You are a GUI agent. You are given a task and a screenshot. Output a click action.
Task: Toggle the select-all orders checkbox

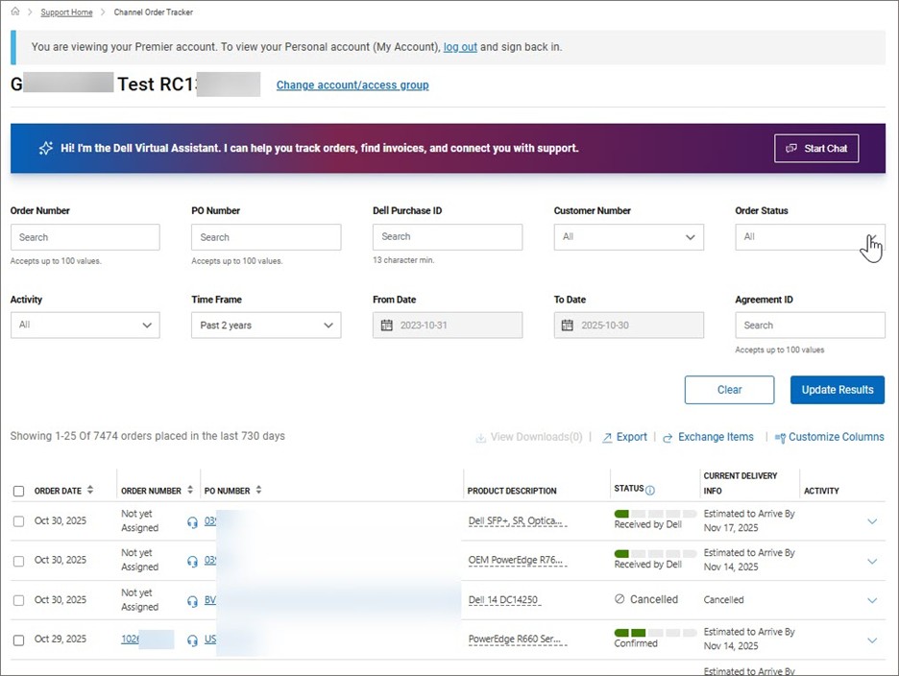point(19,491)
